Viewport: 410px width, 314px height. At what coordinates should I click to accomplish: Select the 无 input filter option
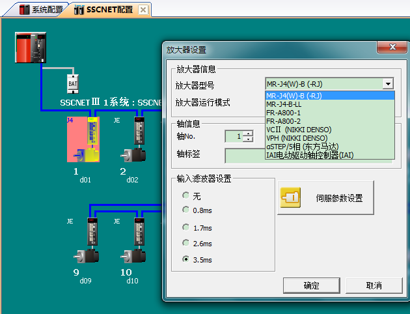point(186,195)
